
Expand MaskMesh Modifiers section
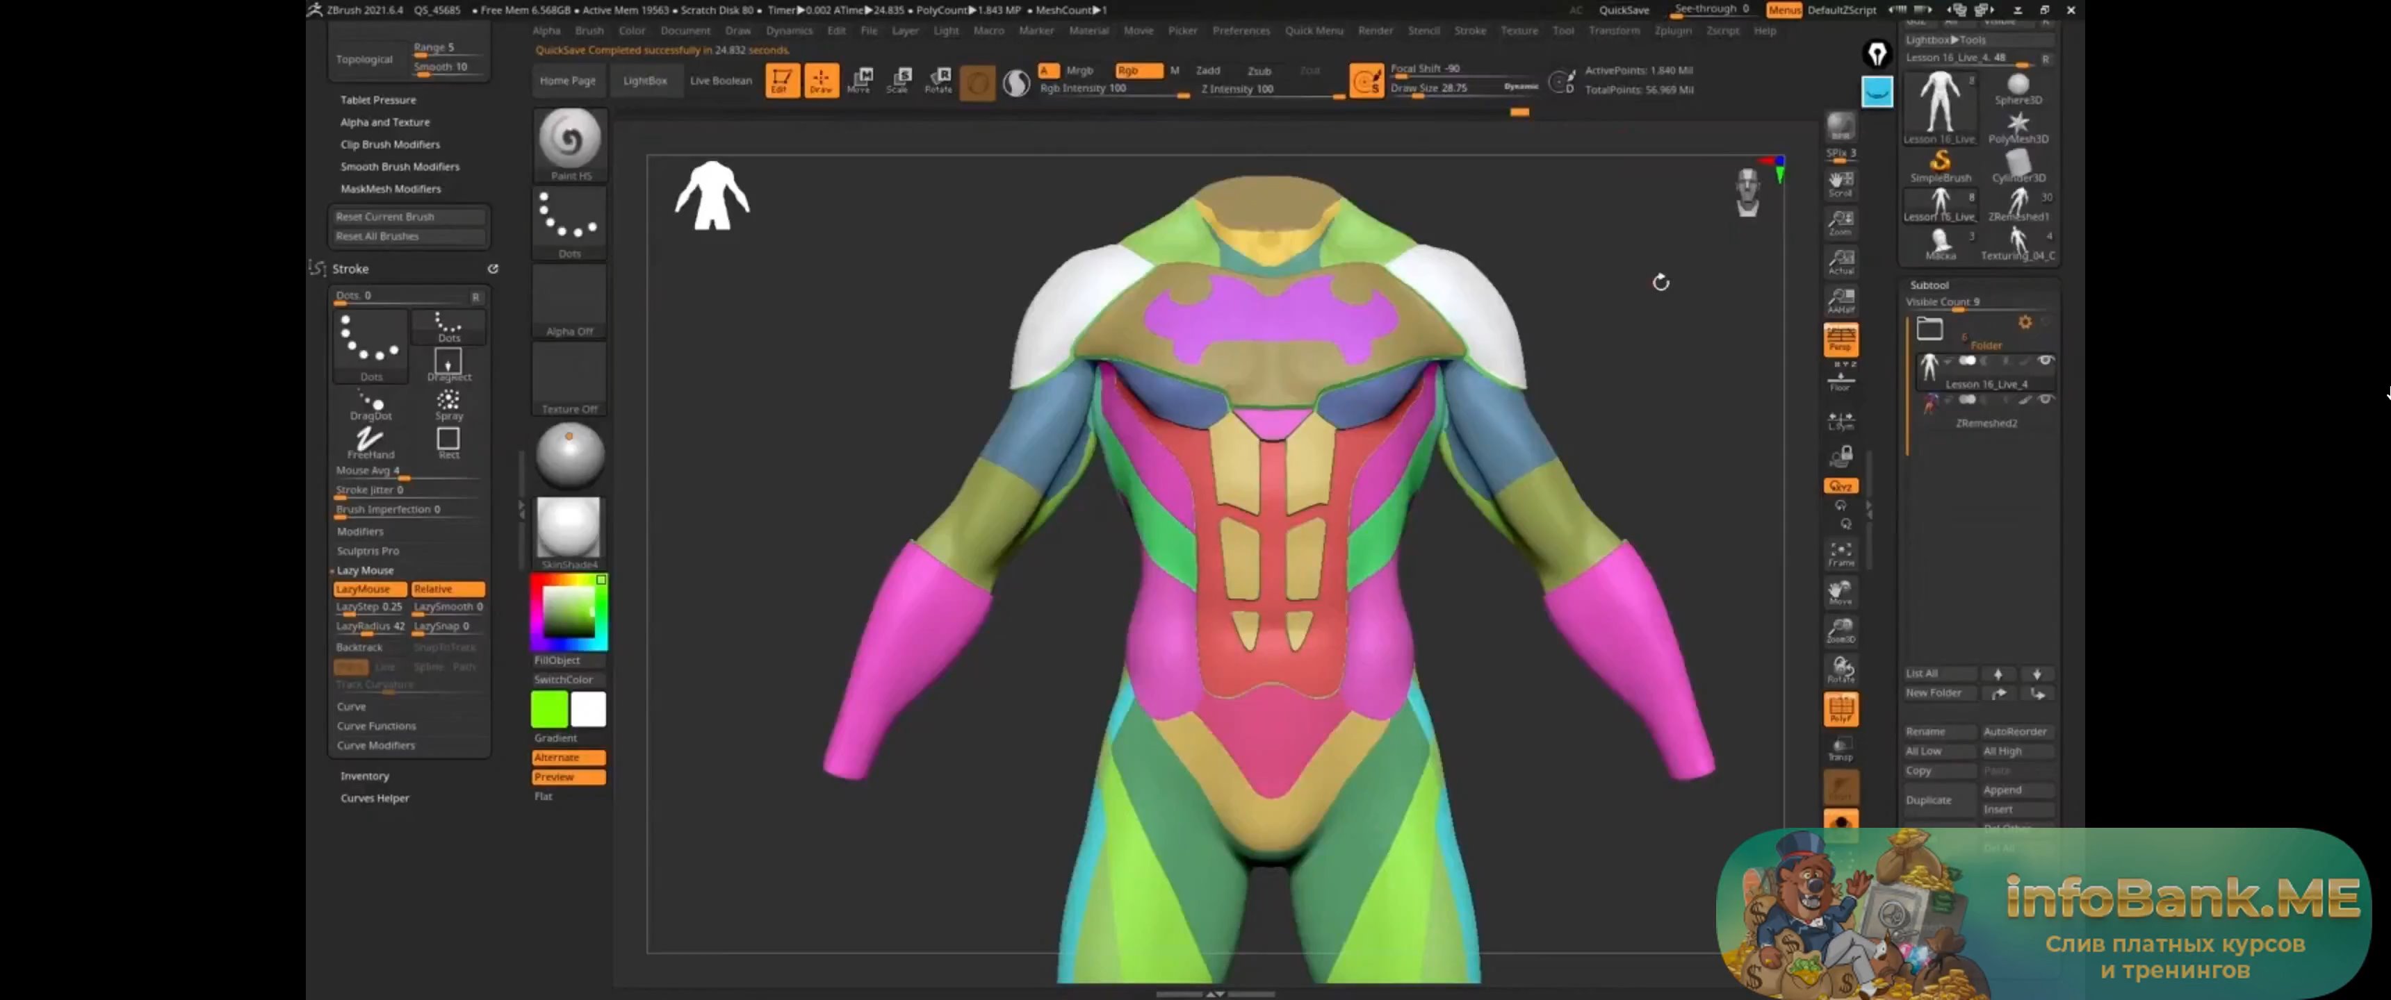click(x=391, y=188)
